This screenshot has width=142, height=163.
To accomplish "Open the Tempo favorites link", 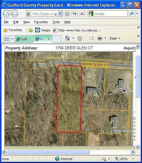I will point(43,30).
